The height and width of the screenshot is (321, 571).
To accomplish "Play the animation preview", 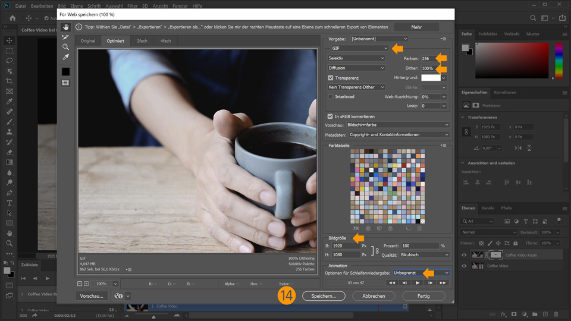I will (418, 283).
